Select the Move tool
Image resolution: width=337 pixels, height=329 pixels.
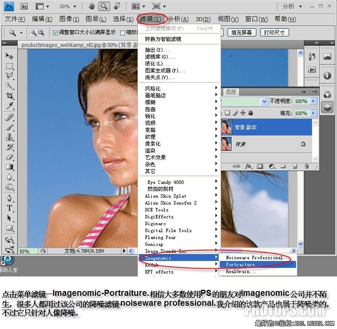(x=9, y=56)
